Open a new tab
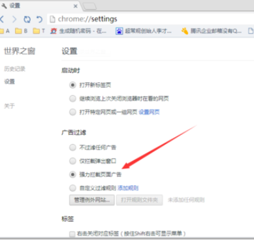This screenshot has width=254, height=240. (x=89, y=7)
